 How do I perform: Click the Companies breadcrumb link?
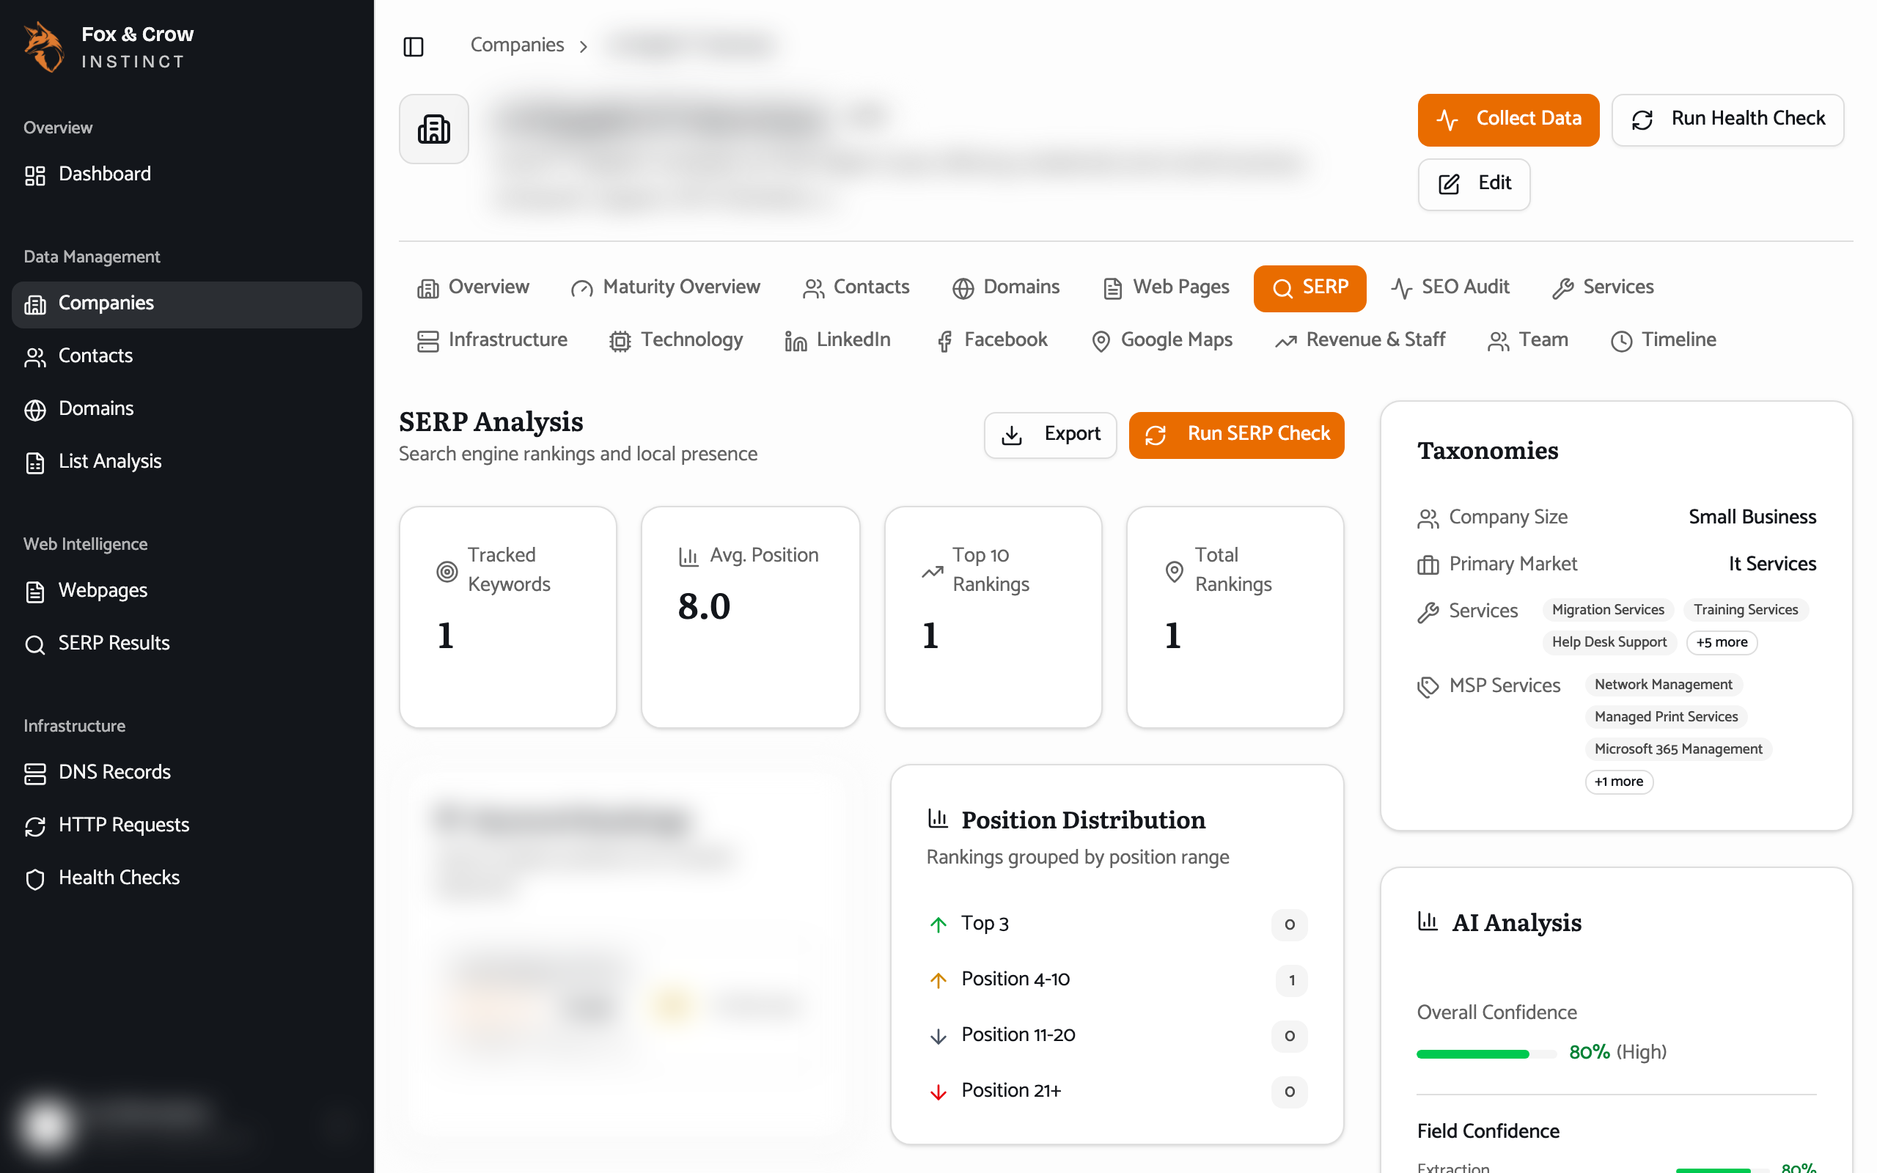coord(517,45)
